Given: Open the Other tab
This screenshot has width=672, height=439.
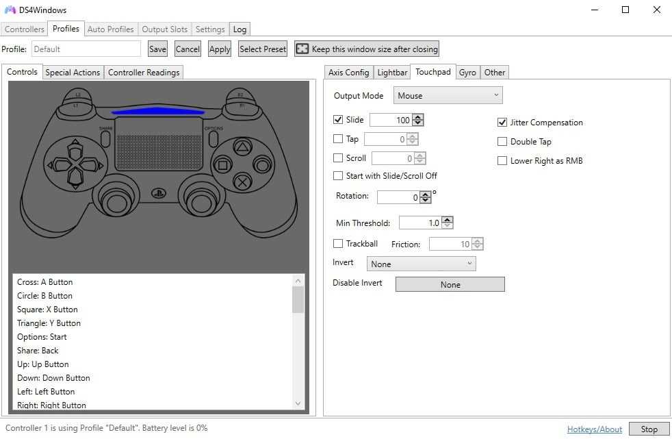Looking at the screenshot, I should [x=495, y=73].
